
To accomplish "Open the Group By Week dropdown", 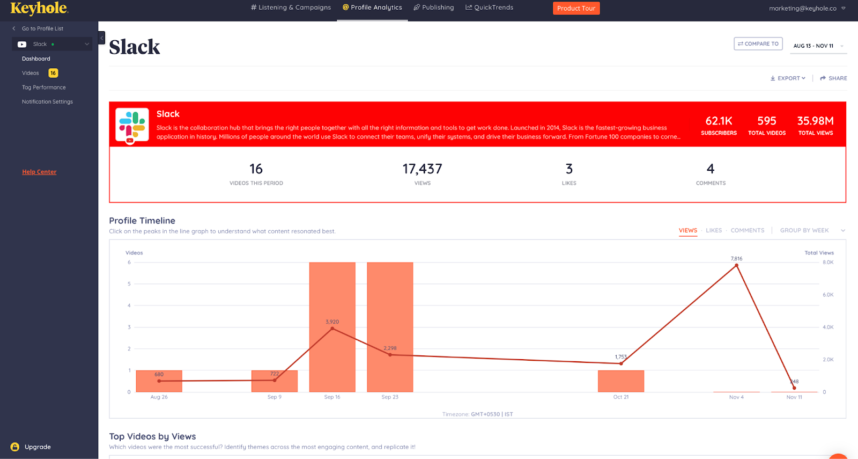I will click(x=812, y=230).
